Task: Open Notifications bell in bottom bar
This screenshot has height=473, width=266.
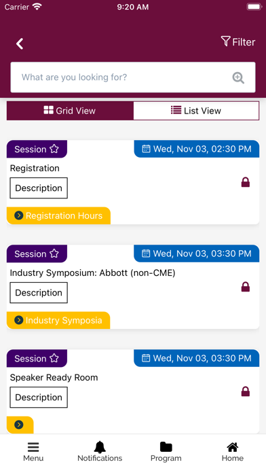Action: point(100,451)
